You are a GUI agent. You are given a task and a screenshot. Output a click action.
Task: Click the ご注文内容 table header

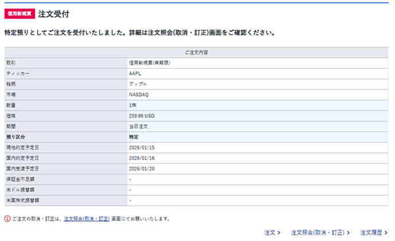click(197, 52)
